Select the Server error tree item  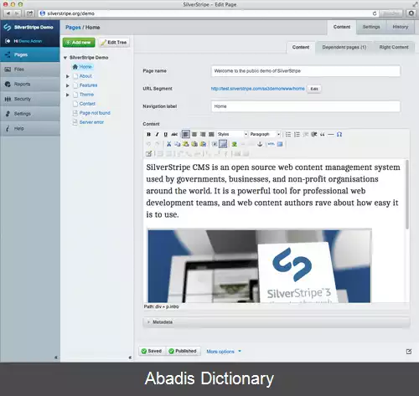pos(91,122)
